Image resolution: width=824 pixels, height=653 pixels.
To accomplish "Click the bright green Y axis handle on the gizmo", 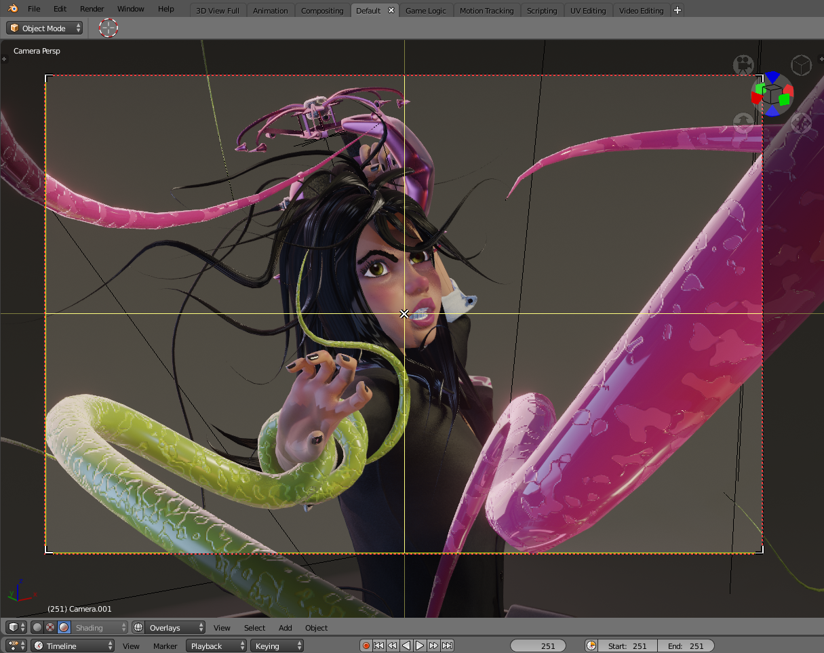I will [x=784, y=100].
